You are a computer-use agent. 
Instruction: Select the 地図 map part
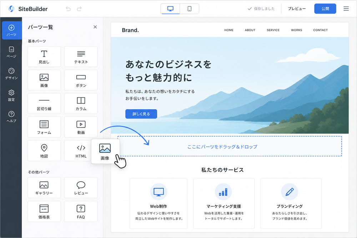(44, 151)
